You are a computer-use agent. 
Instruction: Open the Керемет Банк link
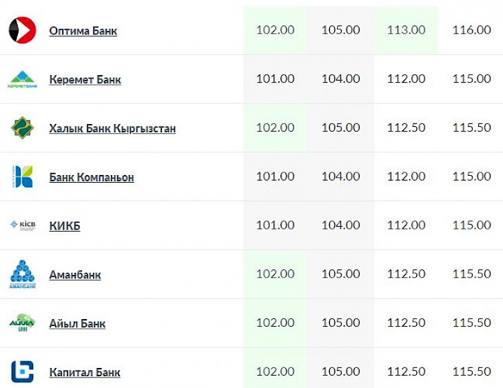click(85, 80)
